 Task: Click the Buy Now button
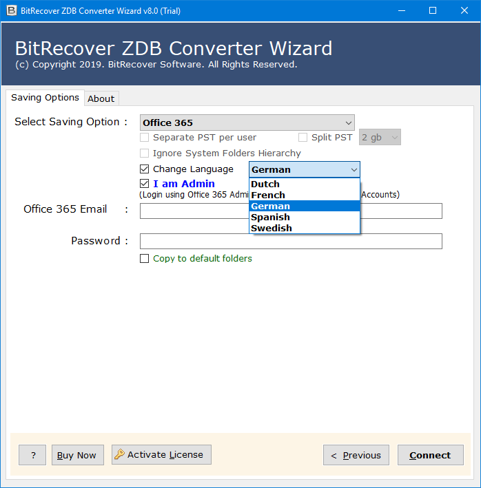pyautogui.click(x=77, y=455)
